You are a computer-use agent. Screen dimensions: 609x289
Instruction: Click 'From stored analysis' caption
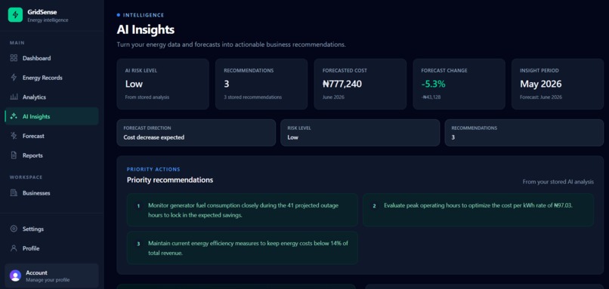pos(147,97)
